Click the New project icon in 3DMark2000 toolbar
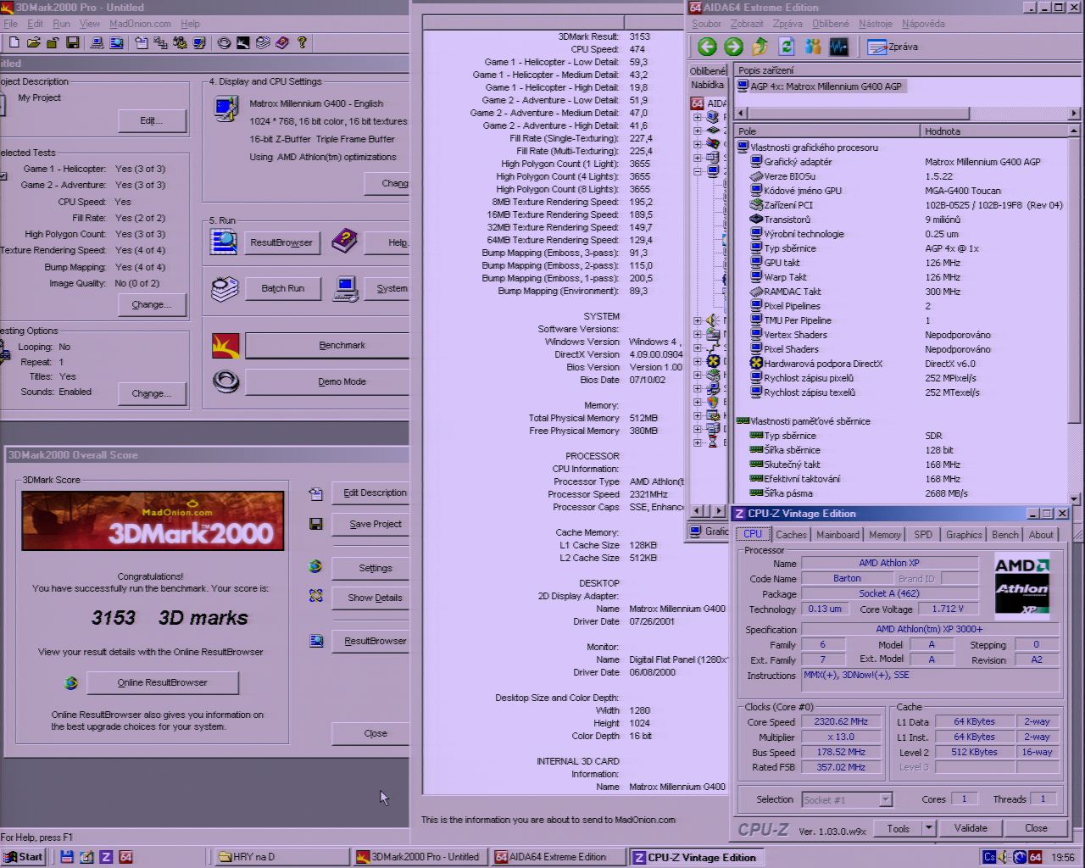The image size is (1085, 868). 14,42
